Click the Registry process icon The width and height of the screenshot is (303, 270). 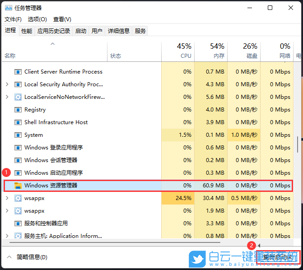tap(18, 110)
